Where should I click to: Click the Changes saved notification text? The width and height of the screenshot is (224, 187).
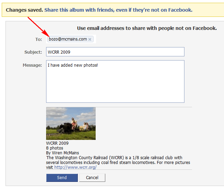[24, 10]
